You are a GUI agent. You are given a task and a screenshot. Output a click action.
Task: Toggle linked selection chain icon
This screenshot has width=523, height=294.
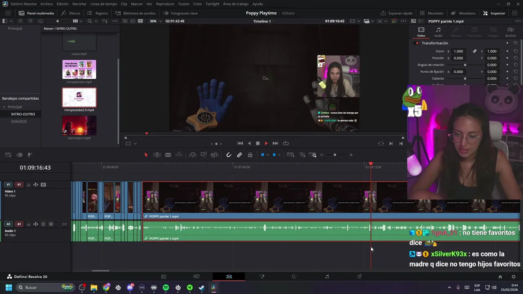pos(239,155)
